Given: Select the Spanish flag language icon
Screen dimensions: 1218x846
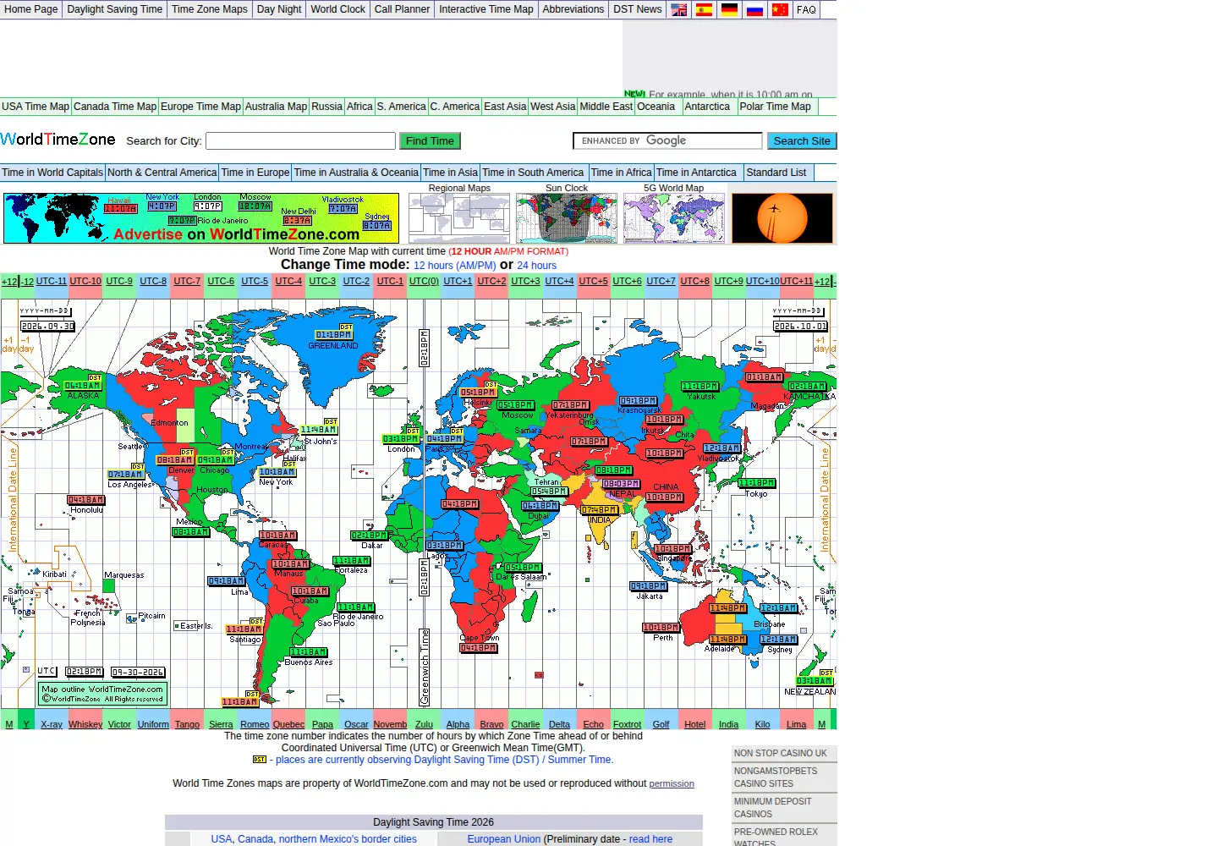Looking at the screenshot, I should 704,9.
